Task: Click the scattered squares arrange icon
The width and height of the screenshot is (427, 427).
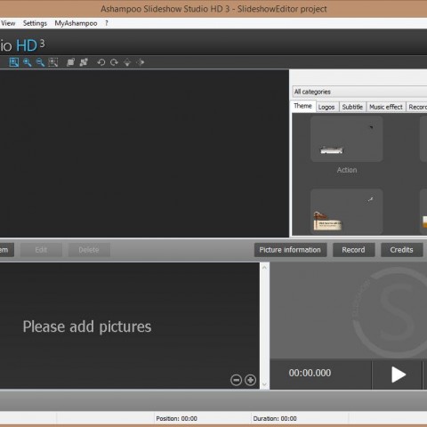Action: pyautogui.click(x=84, y=62)
